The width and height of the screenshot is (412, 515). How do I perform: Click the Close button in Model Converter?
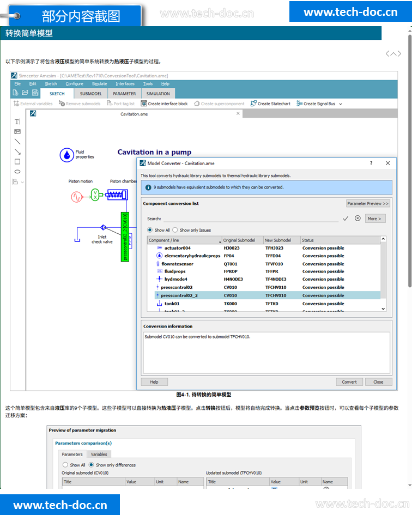click(378, 382)
